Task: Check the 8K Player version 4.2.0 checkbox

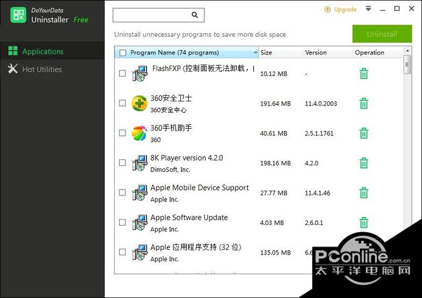Action: pyautogui.click(x=122, y=163)
